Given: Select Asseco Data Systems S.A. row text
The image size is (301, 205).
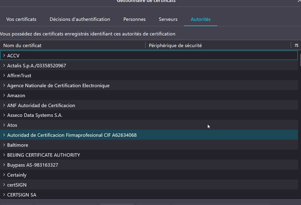Looking at the screenshot, I should 35,115.
